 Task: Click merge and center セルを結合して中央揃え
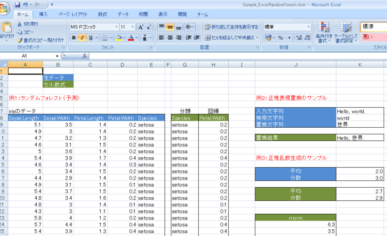tap(230, 38)
